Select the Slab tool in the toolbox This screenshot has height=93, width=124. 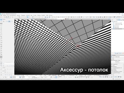pyautogui.click(x=1, y=35)
